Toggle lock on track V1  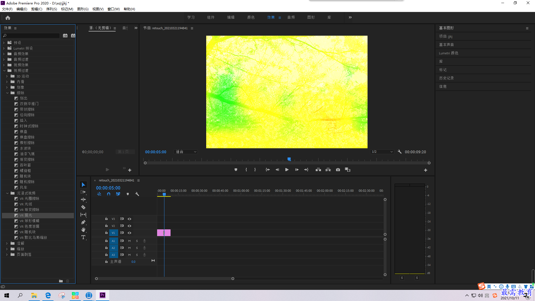(106, 232)
